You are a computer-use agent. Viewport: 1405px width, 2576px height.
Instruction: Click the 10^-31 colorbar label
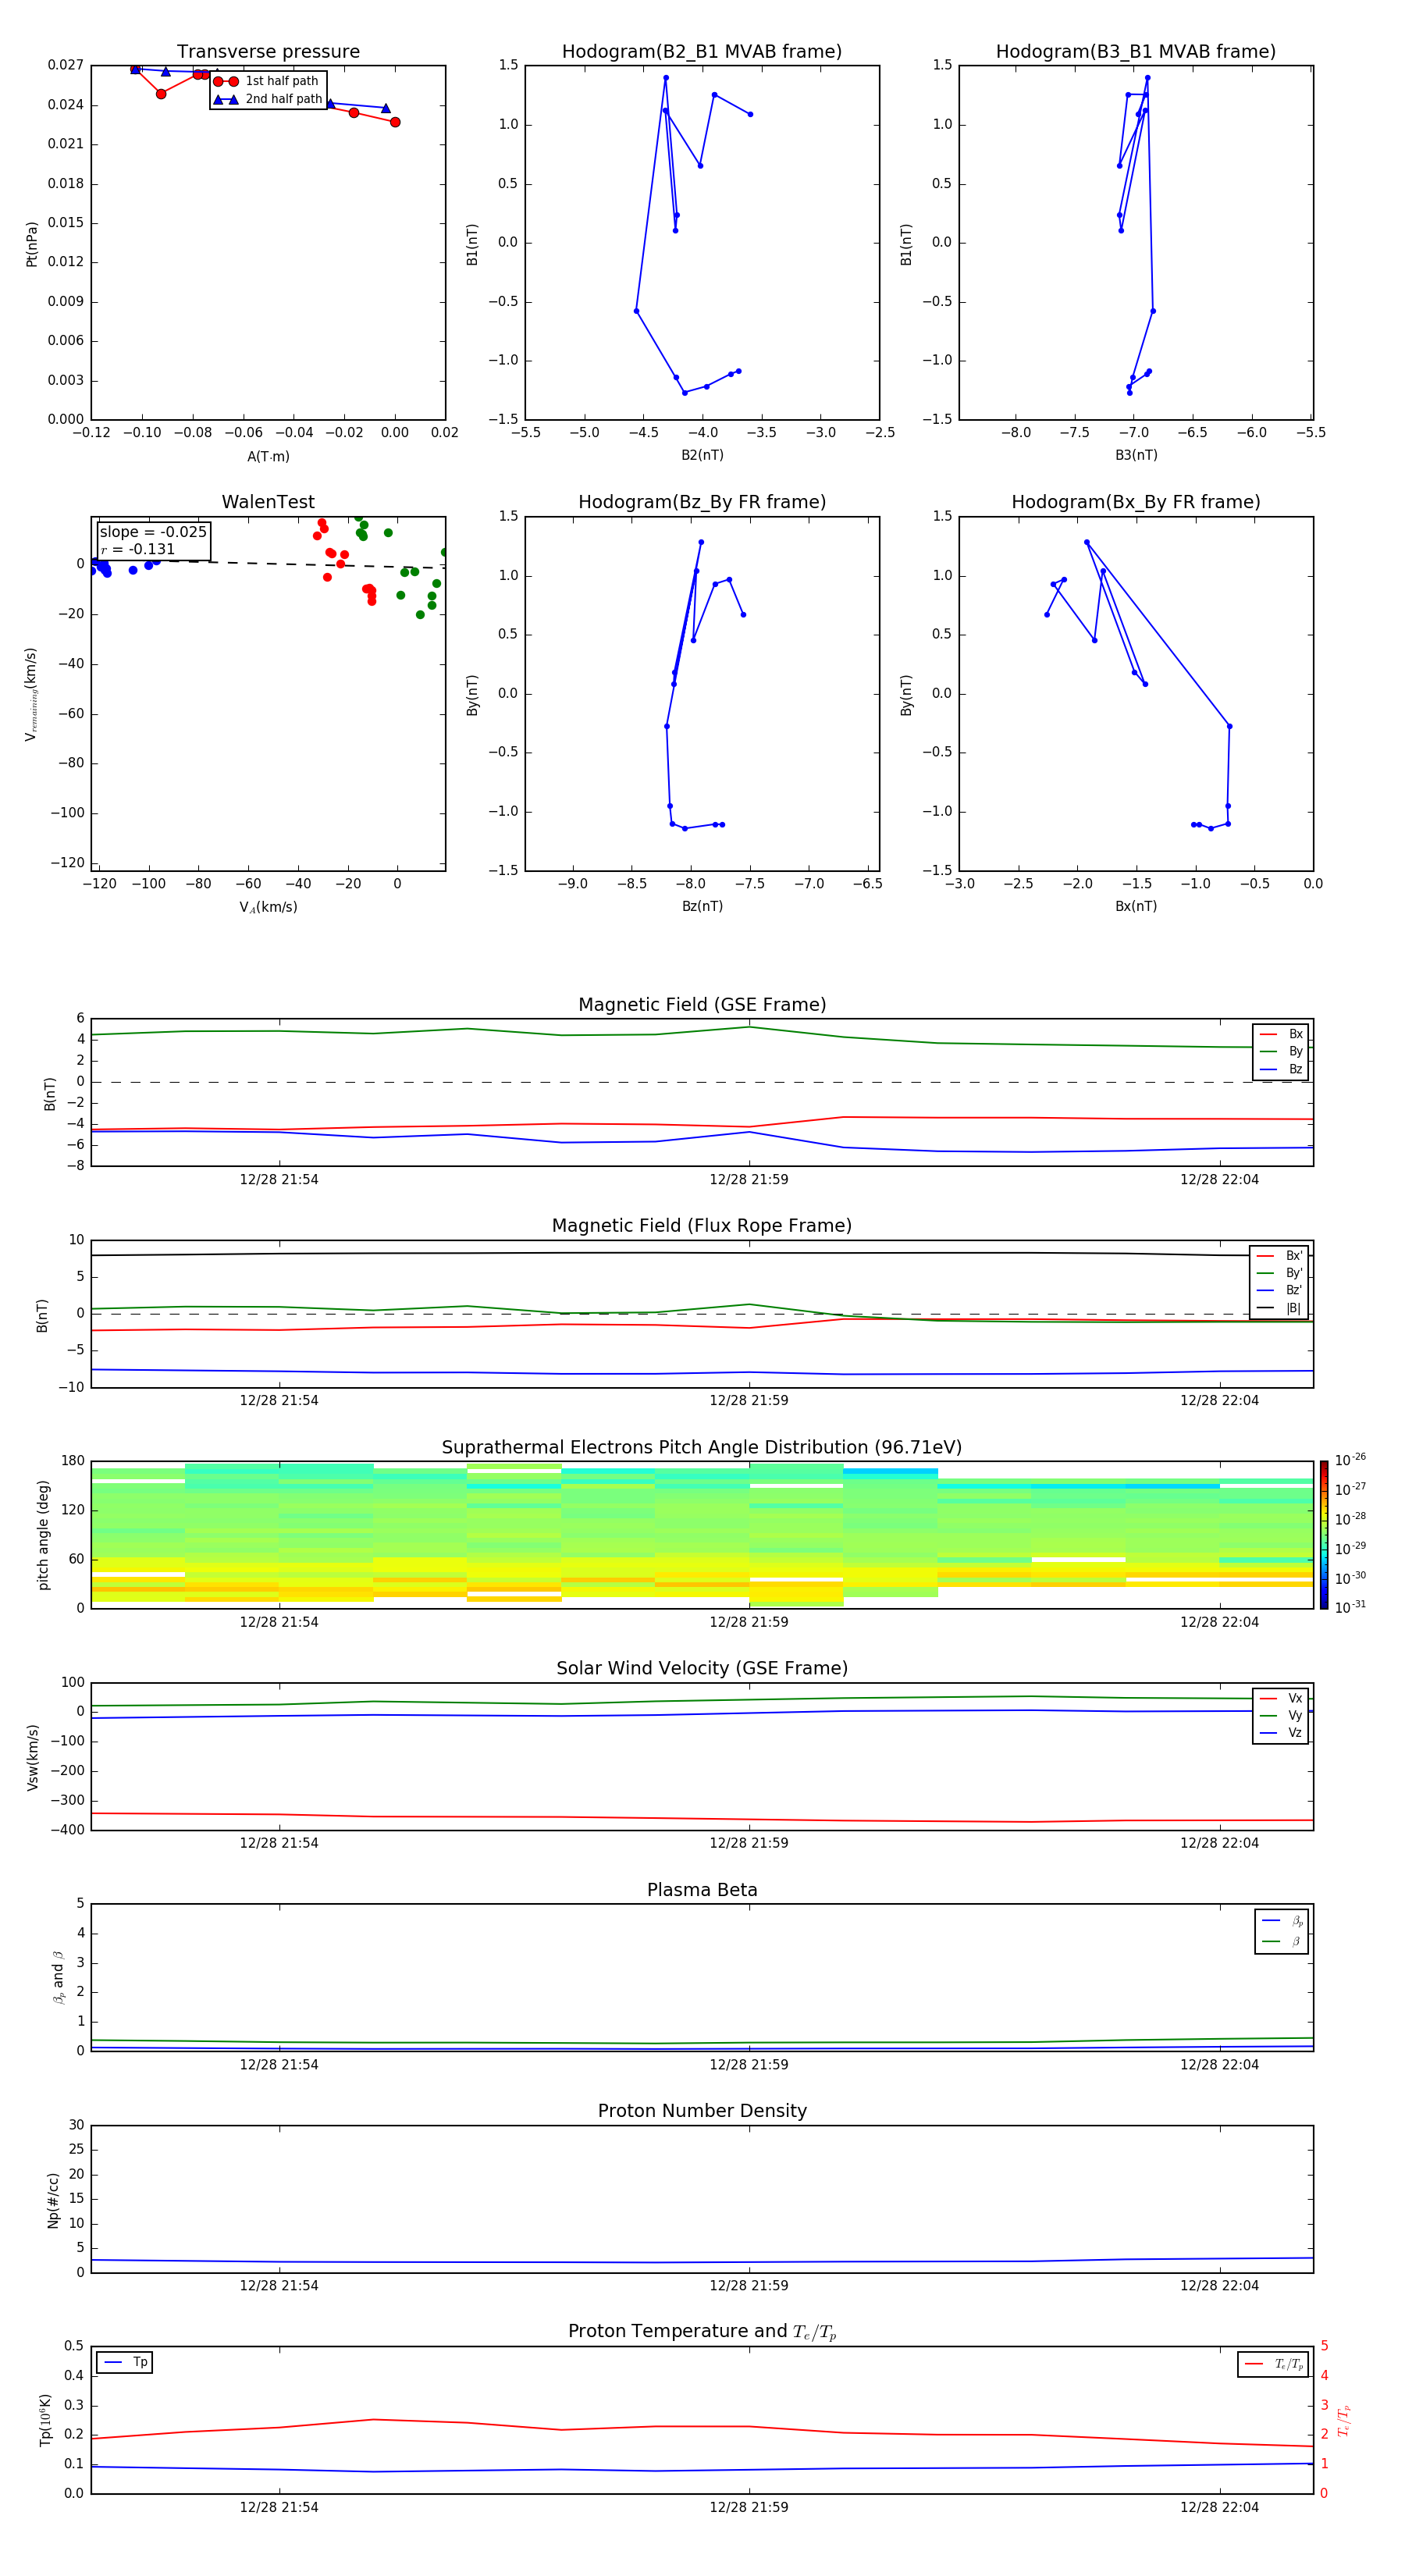(x=1350, y=1607)
